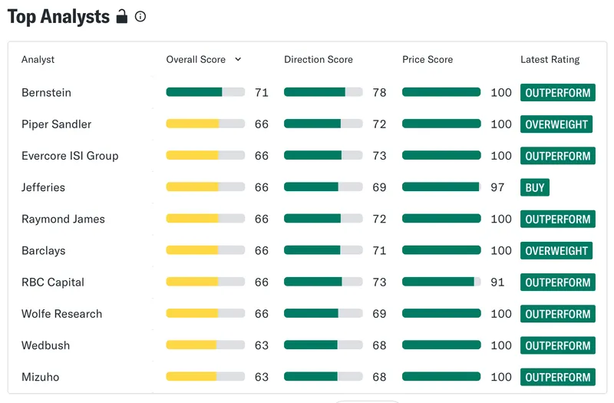Expand the Overall Score sort chevron
The image size is (614, 403).
pyautogui.click(x=238, y=59)
